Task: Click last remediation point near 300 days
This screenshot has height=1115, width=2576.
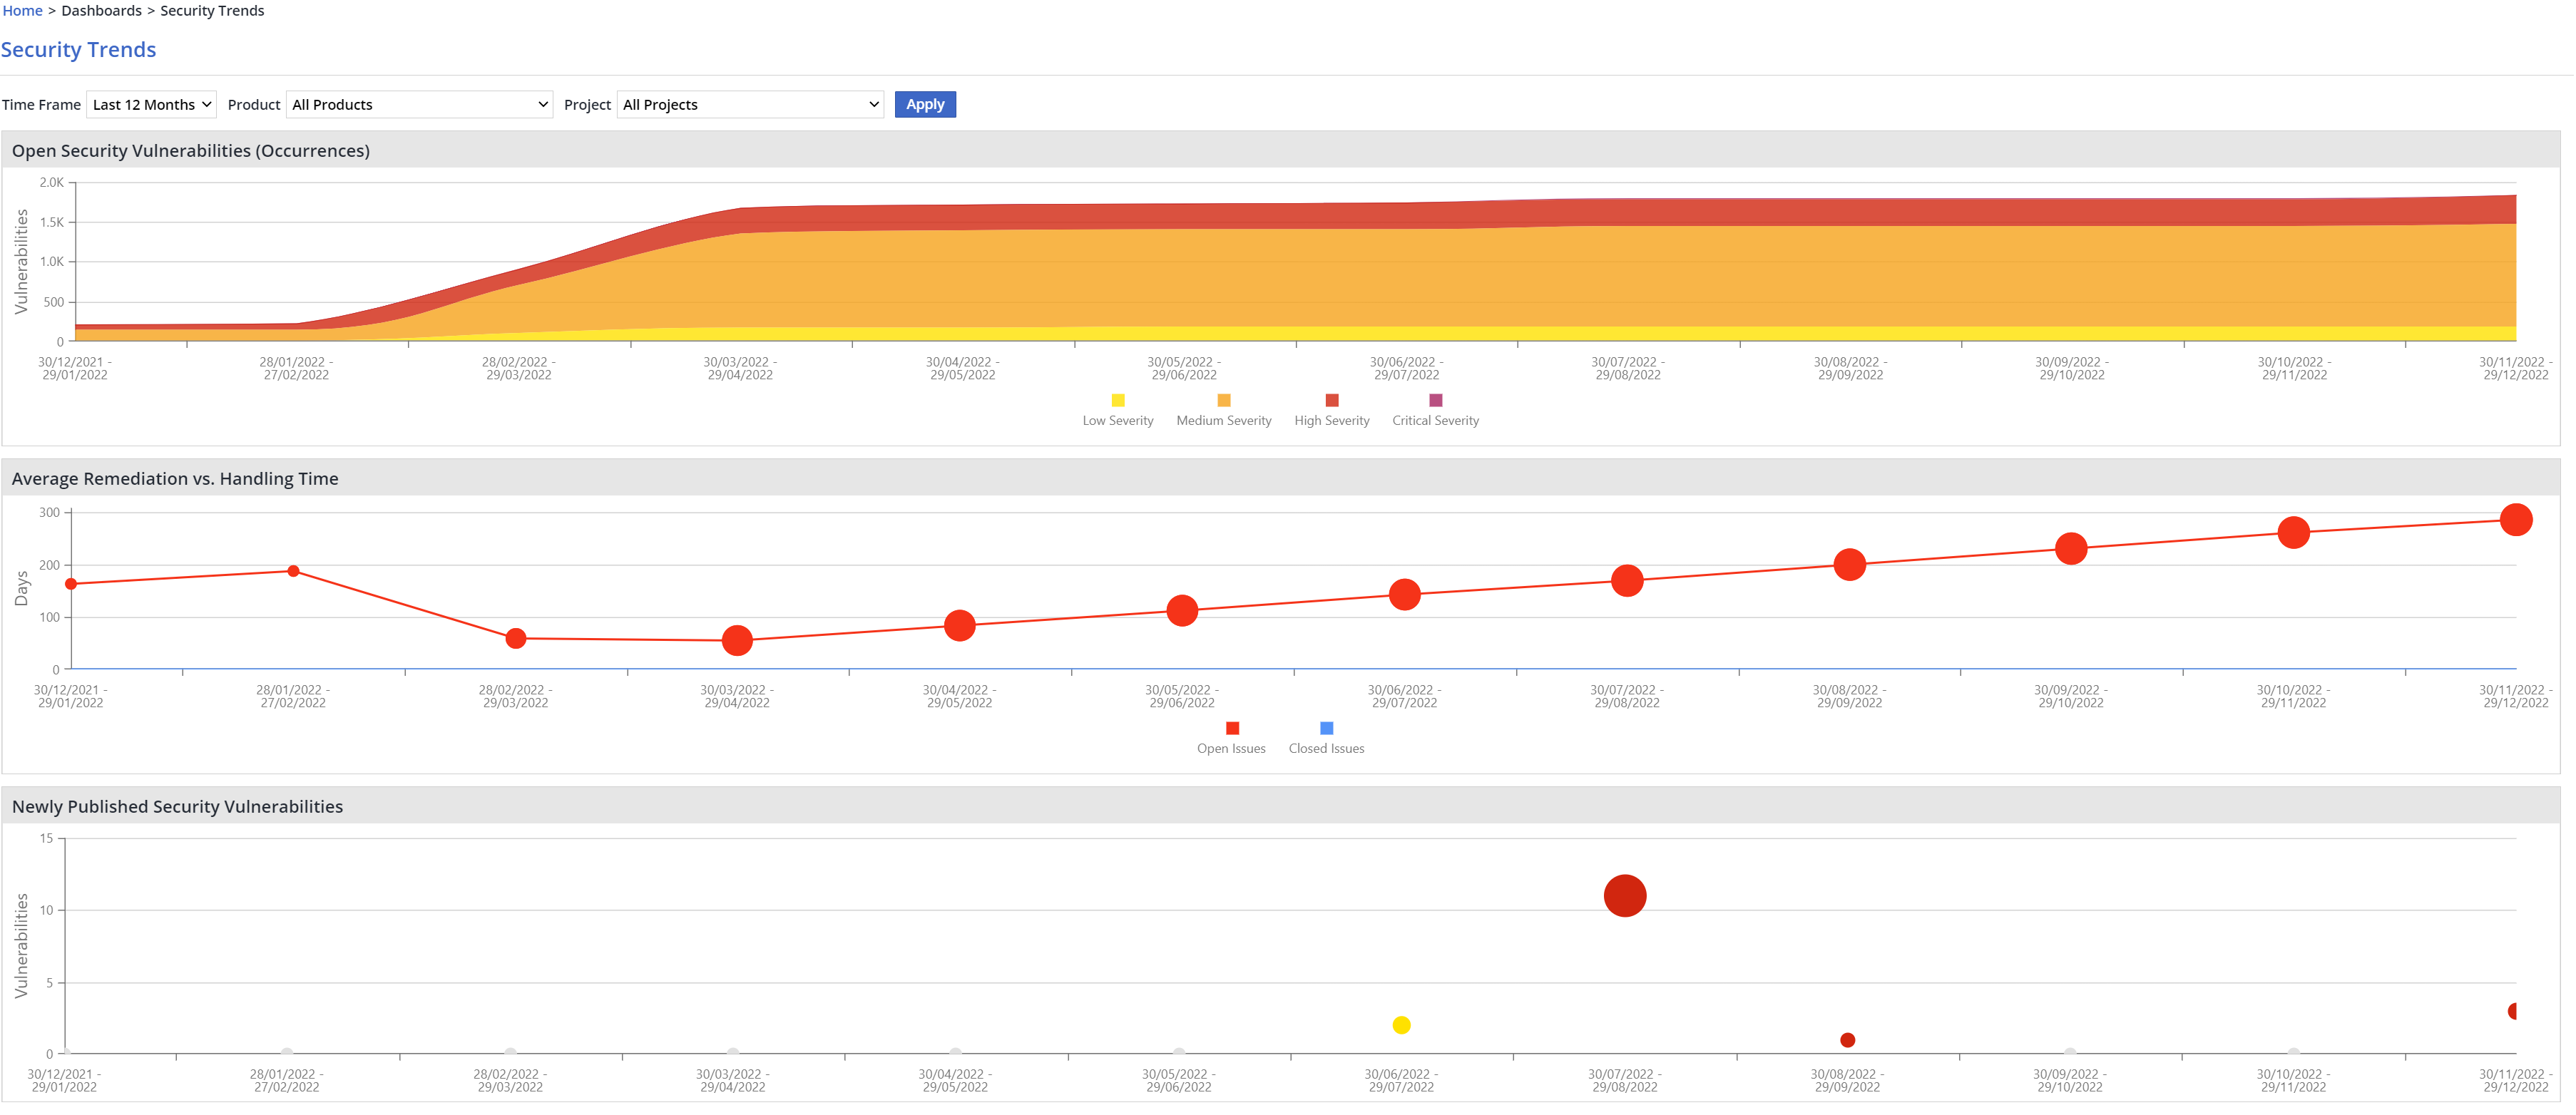Action: tap(2515, 520)
